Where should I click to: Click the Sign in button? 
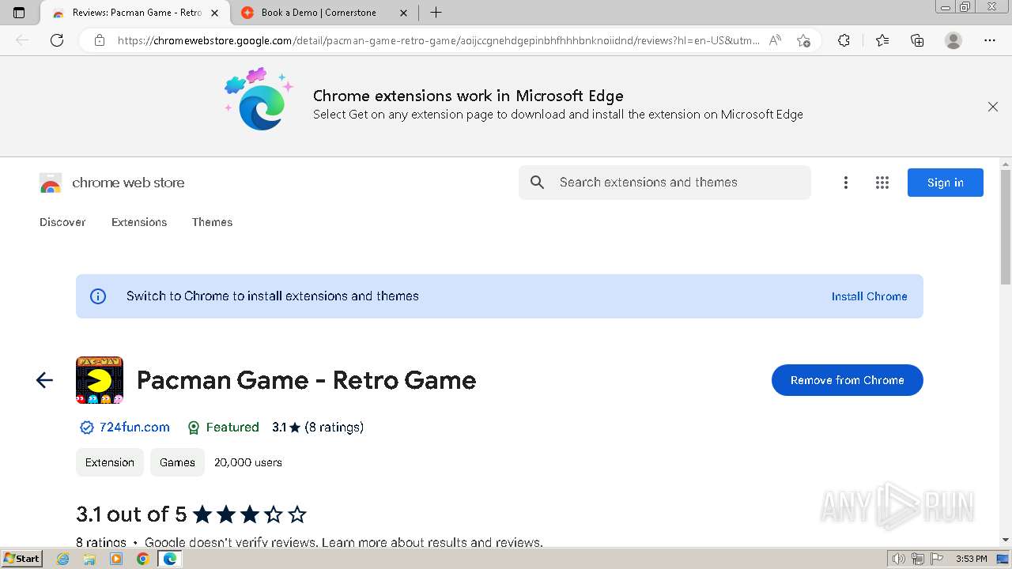click(x=946, y=183)
